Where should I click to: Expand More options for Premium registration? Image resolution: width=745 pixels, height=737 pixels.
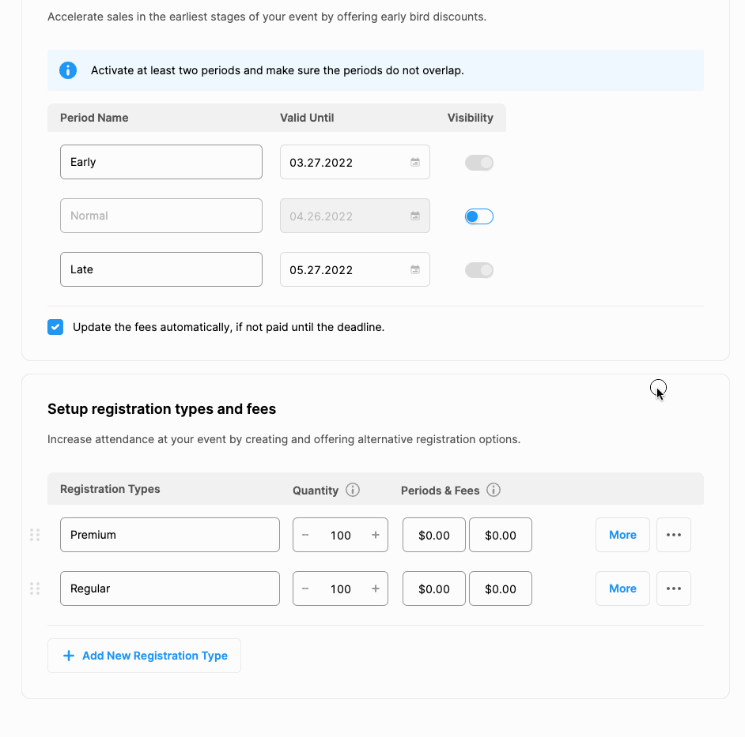coord(622,535)
